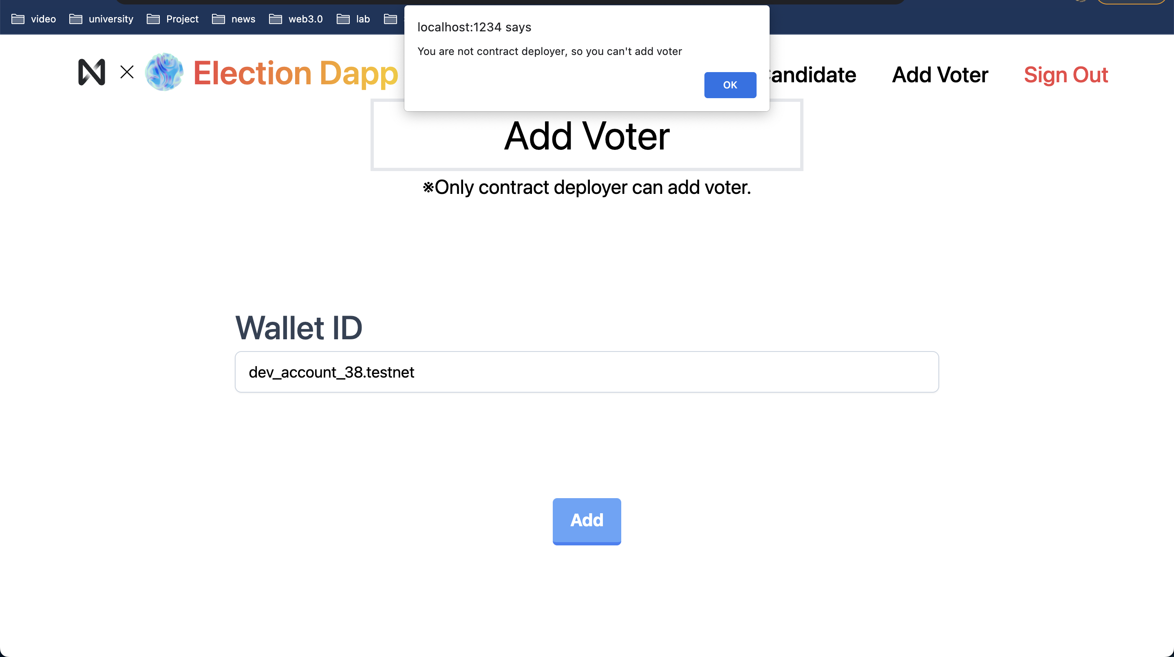Open the news bookmarks folder
1174x657 pixels.
point(234,19)
